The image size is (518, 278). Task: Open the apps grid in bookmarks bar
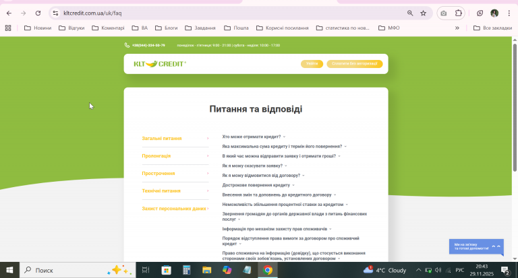[x=8, y=28]
